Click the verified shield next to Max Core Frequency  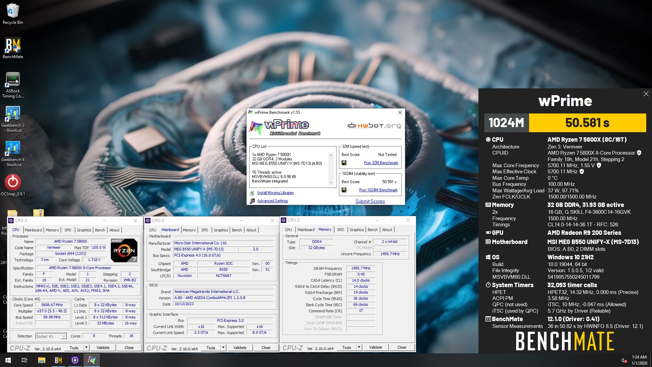click(x=599, y=165)
